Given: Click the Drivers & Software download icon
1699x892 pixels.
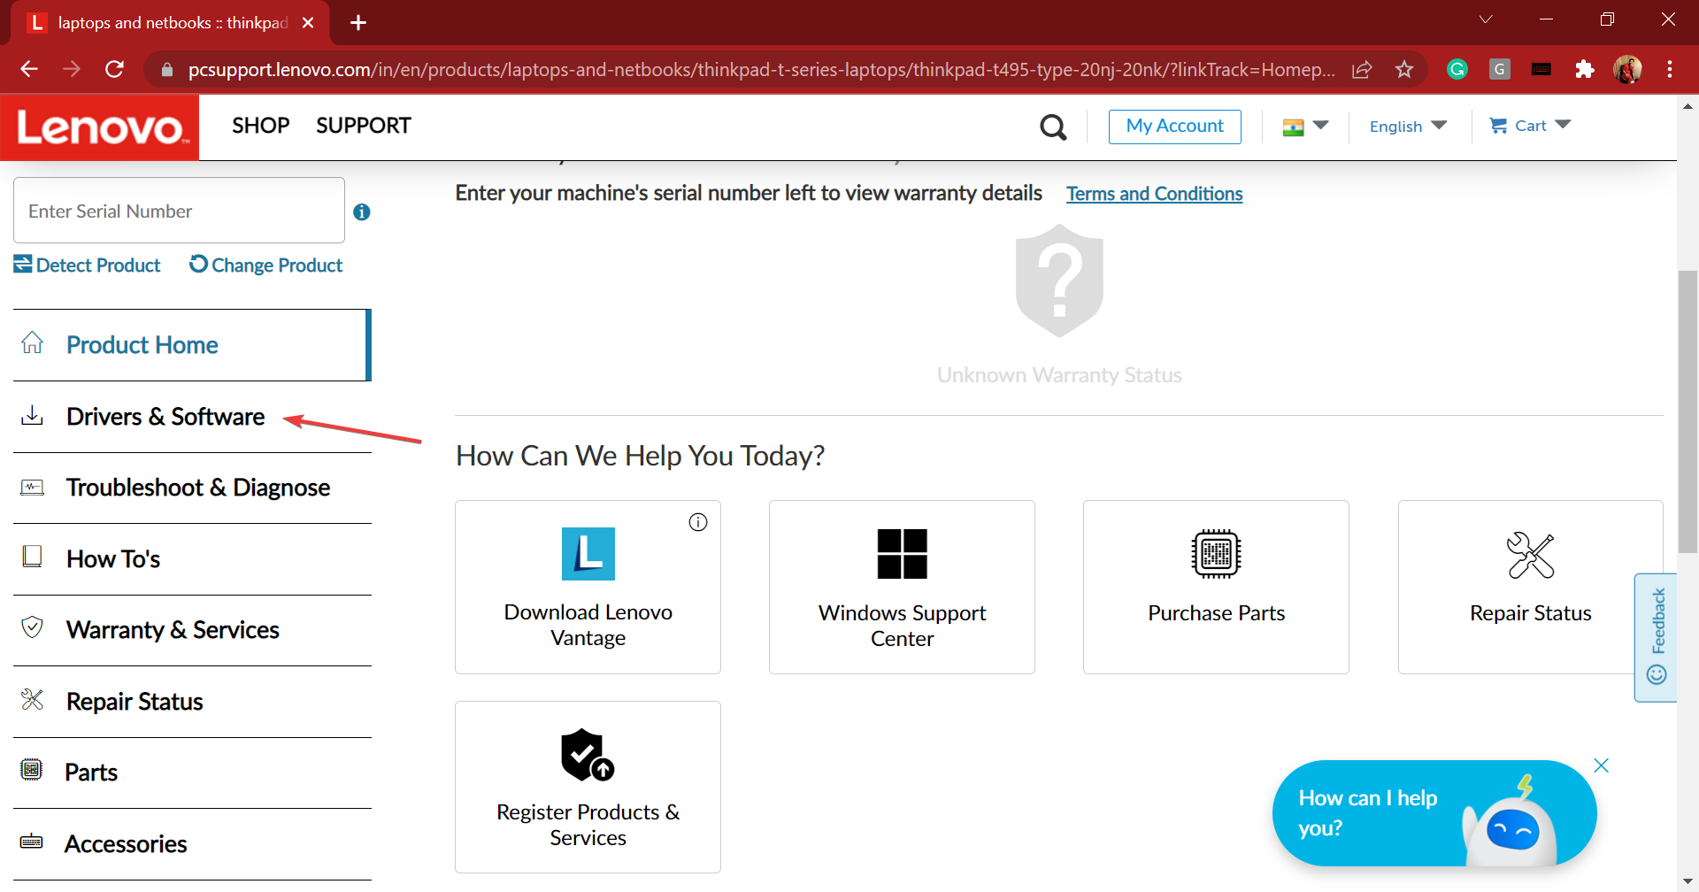Looking at the screenshot, I should click(x=33, y=415).
